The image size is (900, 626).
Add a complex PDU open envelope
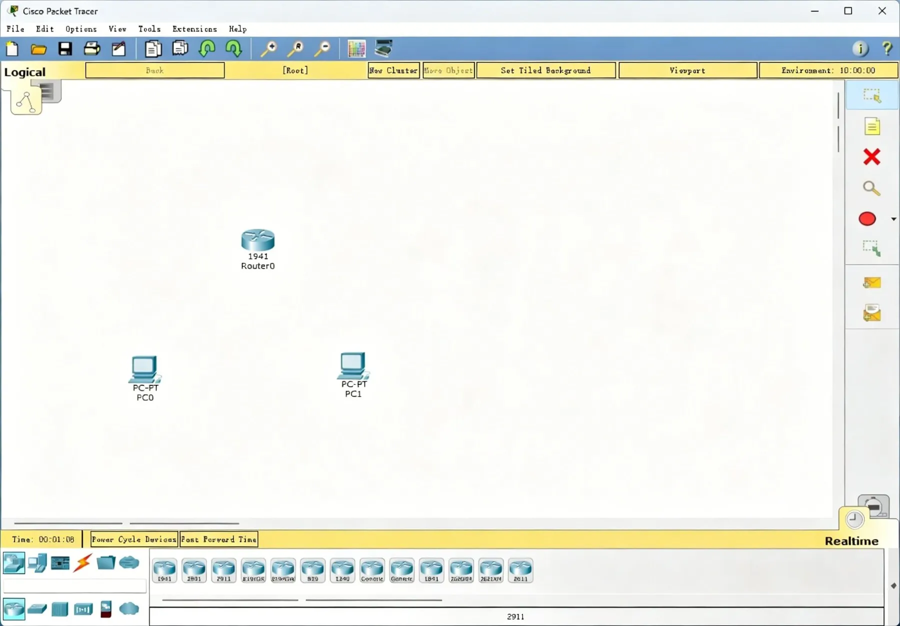tap(871, 313)
